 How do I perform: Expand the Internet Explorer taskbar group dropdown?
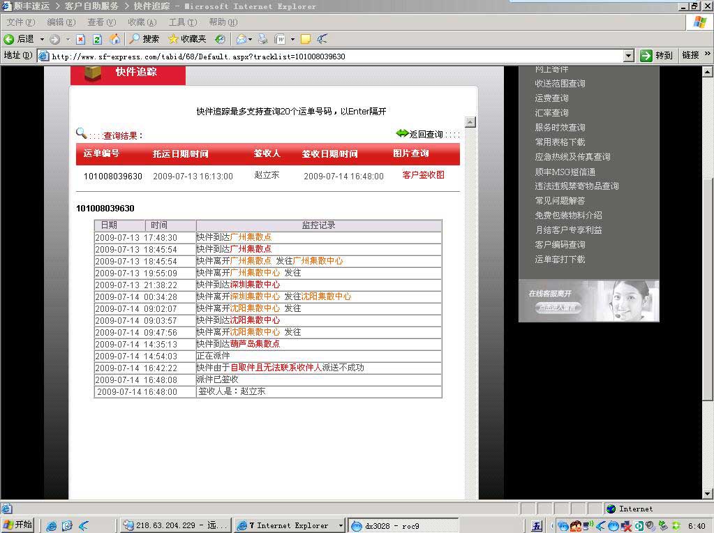pos(341,525)
